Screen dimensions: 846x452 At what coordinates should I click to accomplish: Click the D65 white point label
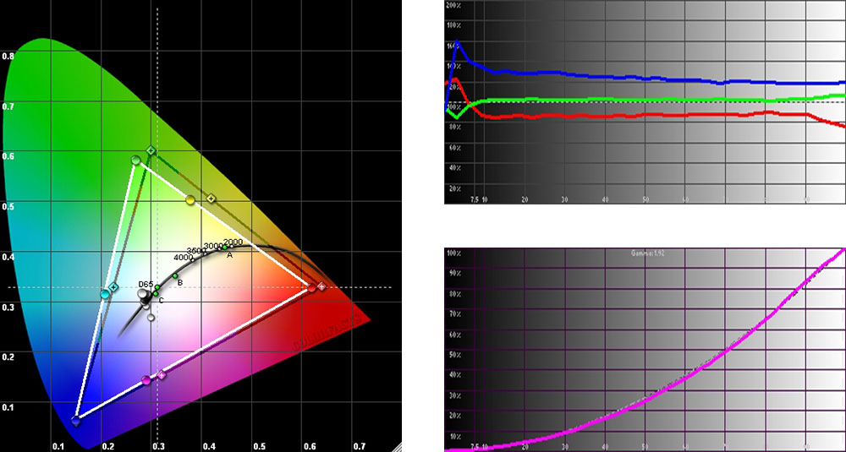point(146,284)
